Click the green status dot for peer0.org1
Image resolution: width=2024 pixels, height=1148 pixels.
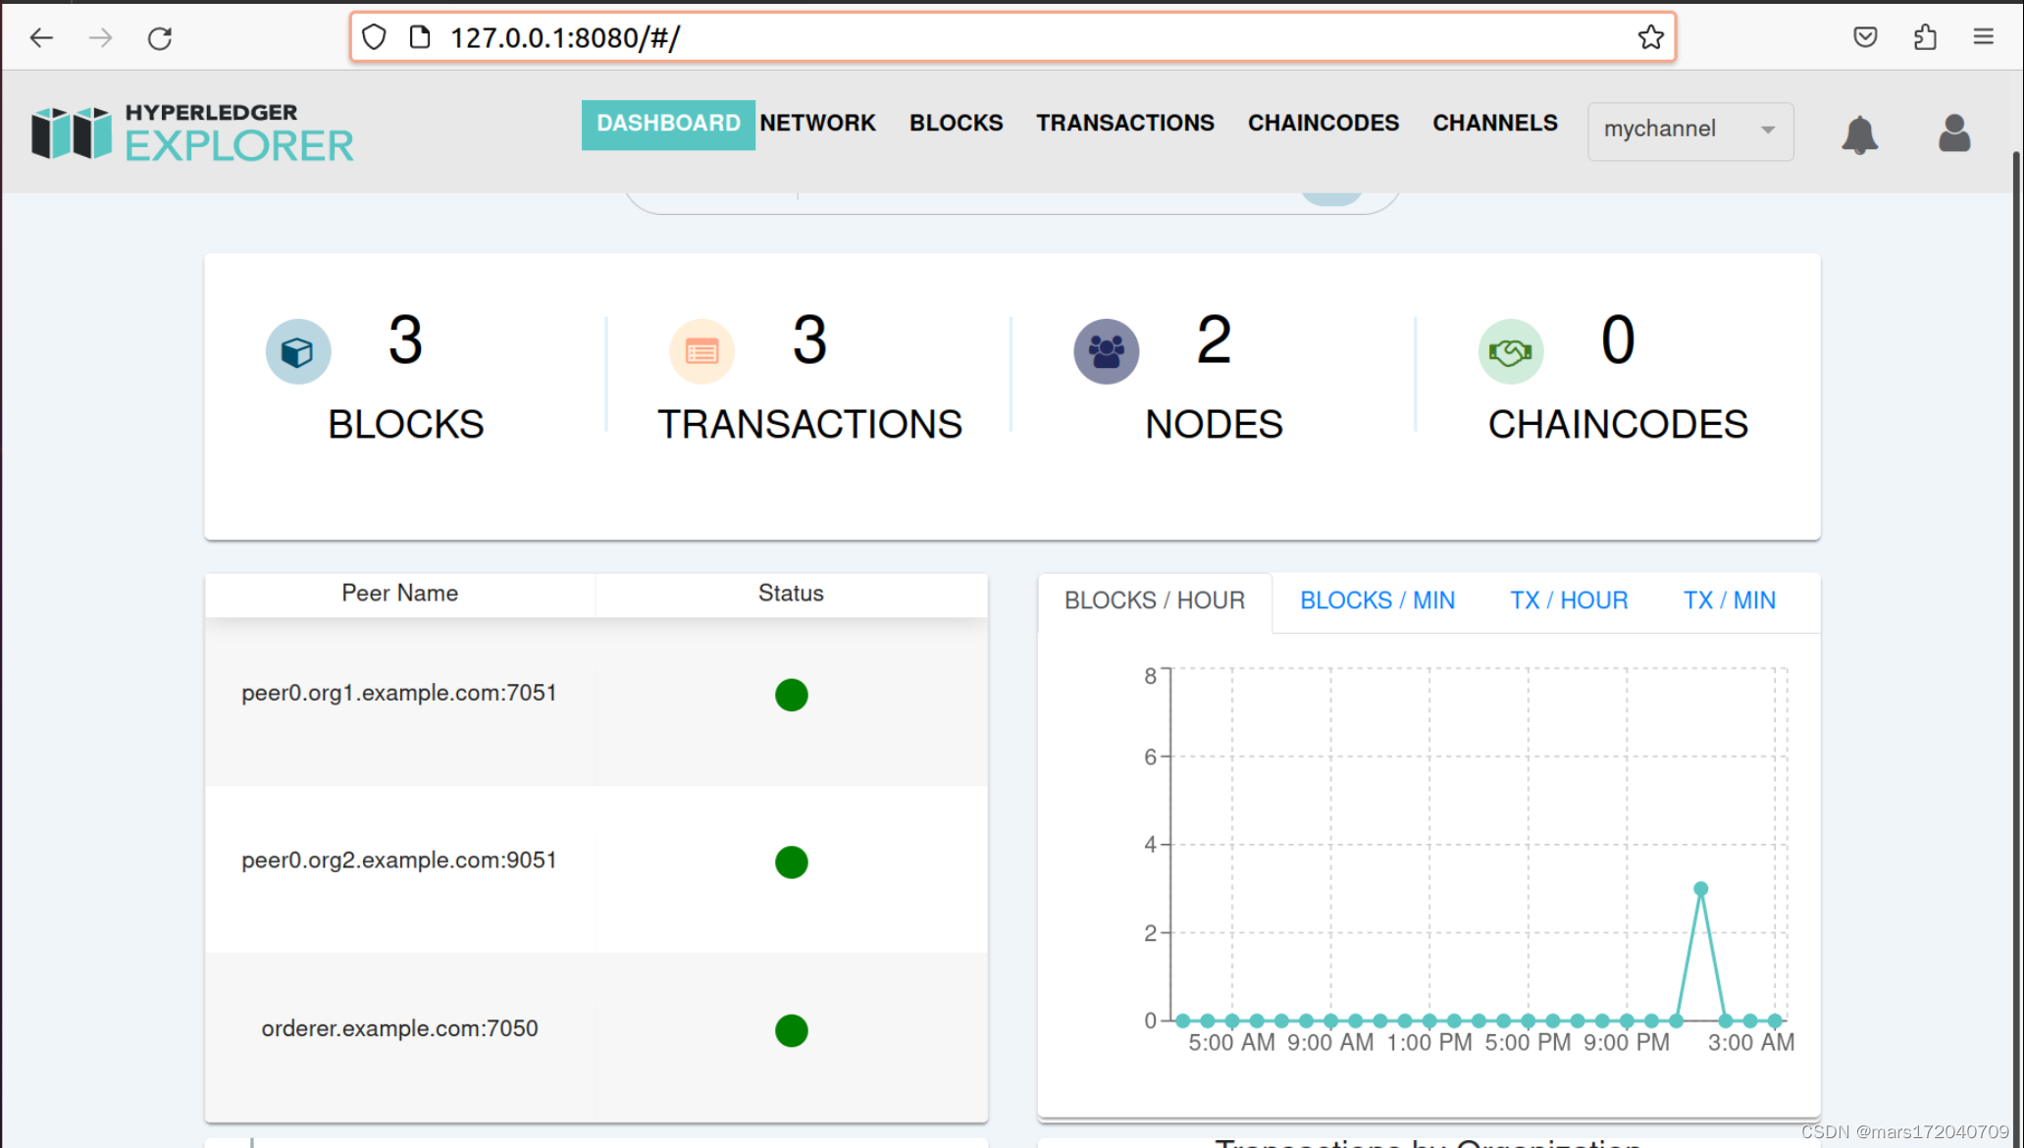click(791, 695)
